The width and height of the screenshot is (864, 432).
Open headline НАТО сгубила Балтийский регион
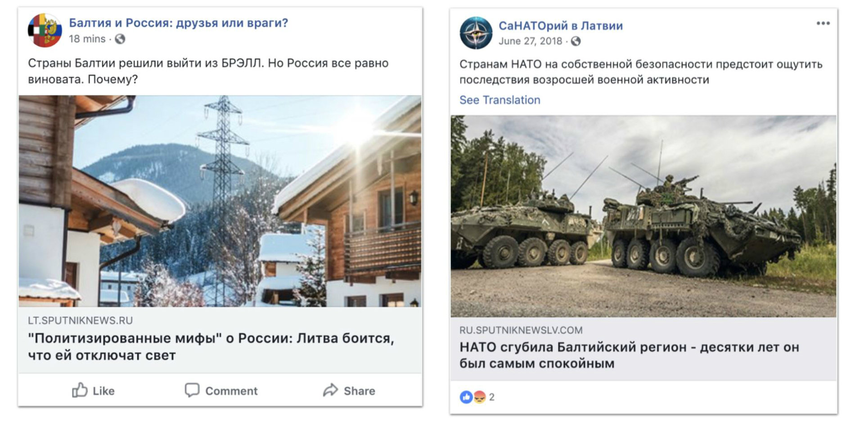pyautogui.click(x=629, y=355)
